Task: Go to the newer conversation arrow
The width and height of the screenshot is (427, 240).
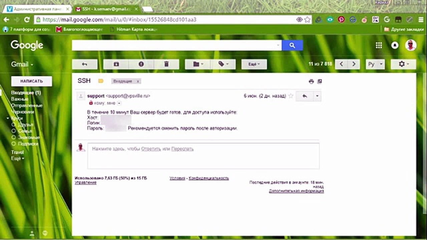Action: (341, 64)
